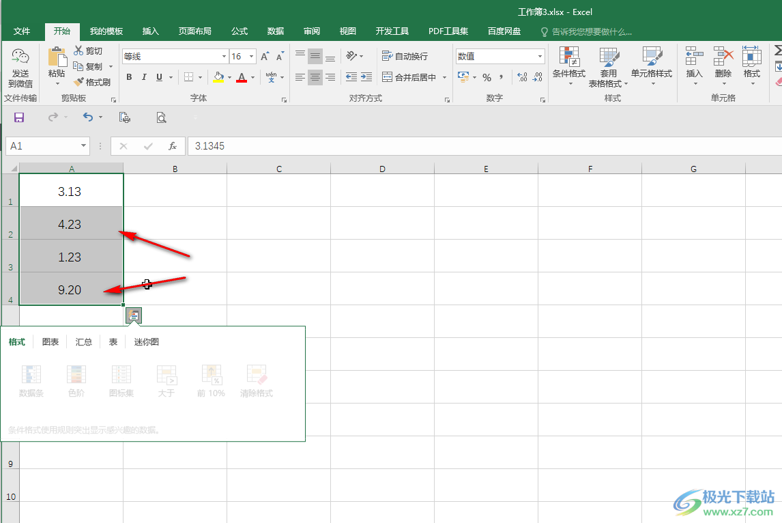Apply comma style number format
This screenshot has width=782, height=523.
[501, 77]
